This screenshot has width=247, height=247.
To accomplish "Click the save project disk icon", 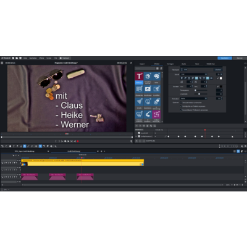I will coord(20,58).
